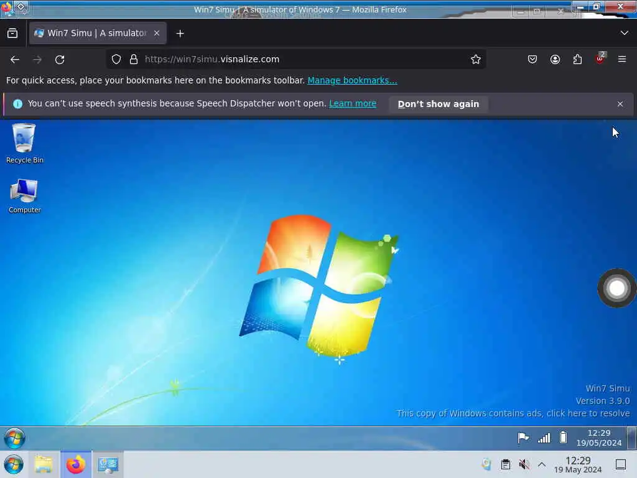Open the tracking protection shield icon
The image size is (637, 478).
click(116, 59)
